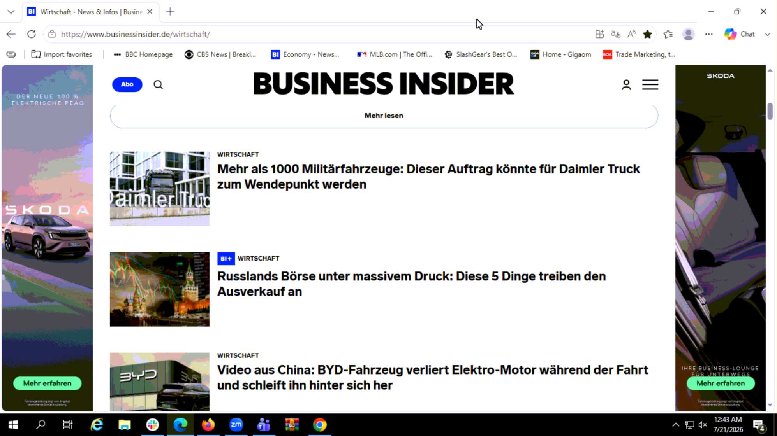The image size is (777, 436).
Task: Open the MLB.com bookmark
Action: tap(395, 54)
